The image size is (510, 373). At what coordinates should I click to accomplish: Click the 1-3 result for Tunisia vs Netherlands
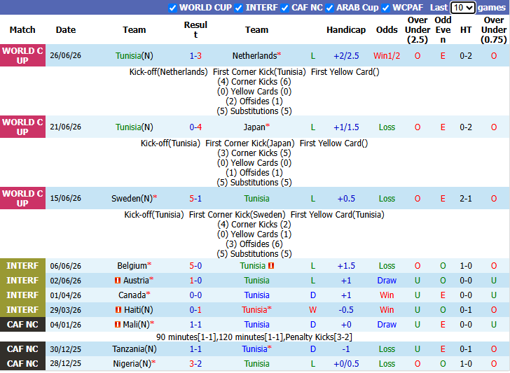coord(195,56)
